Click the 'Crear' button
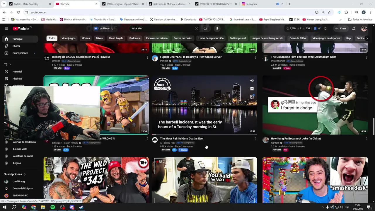Viewport: 375px width, 211px height. click(341, 28)
